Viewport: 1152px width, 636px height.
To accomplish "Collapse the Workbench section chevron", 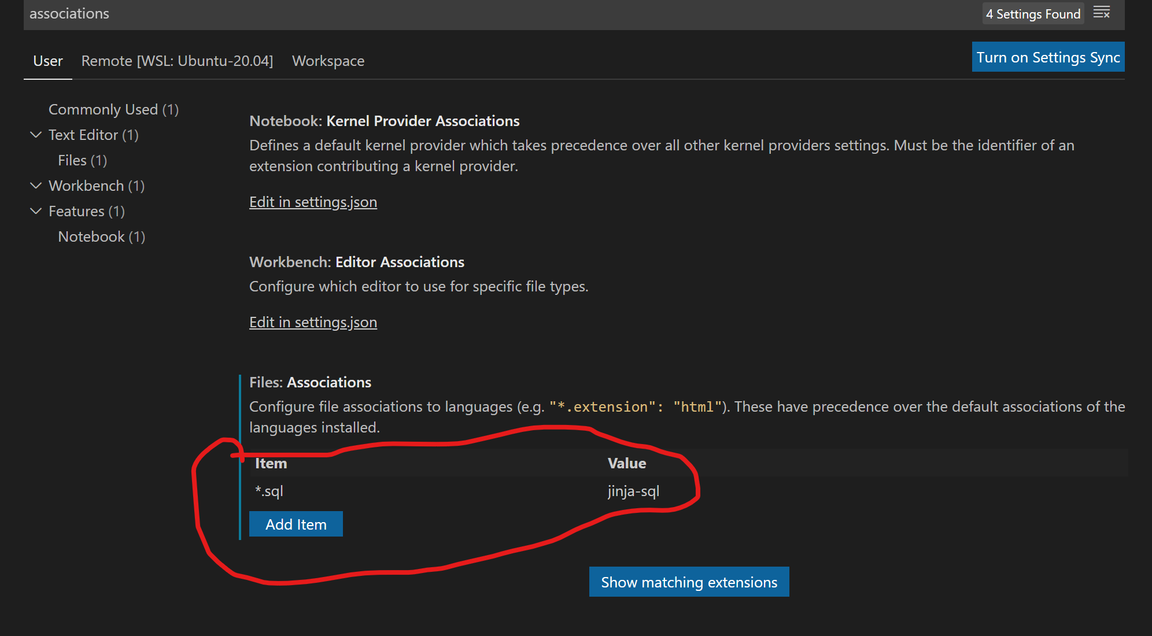I will point(36,186).
